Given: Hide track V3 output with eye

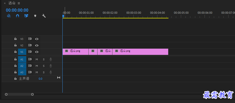Looking at the screenshot, I should (x=37, y=39).
